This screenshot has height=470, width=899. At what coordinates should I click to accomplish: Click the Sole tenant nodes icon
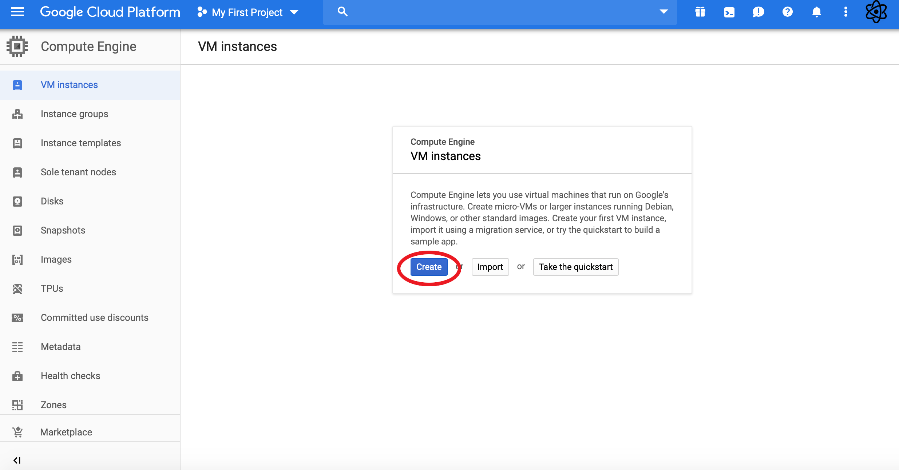(17, 172)
